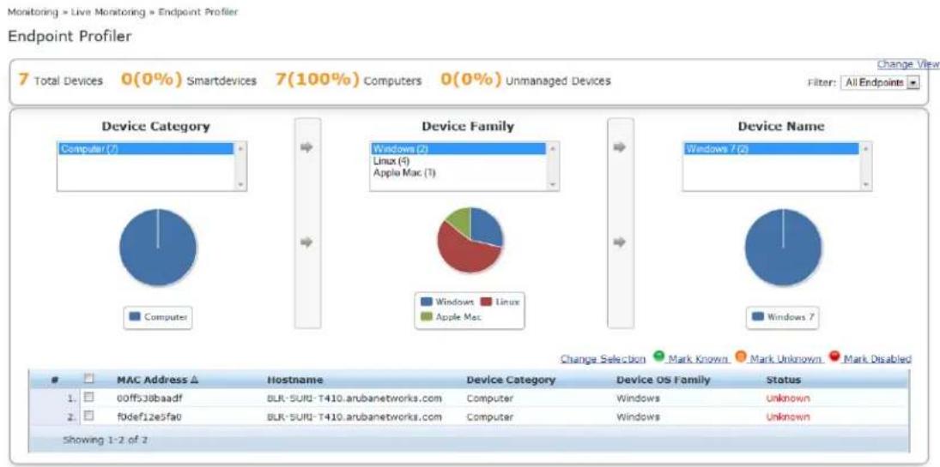Screen dimensions: 940x467
Task: Select Windows 7 (2) in Device Name
Action: [772, 148]
